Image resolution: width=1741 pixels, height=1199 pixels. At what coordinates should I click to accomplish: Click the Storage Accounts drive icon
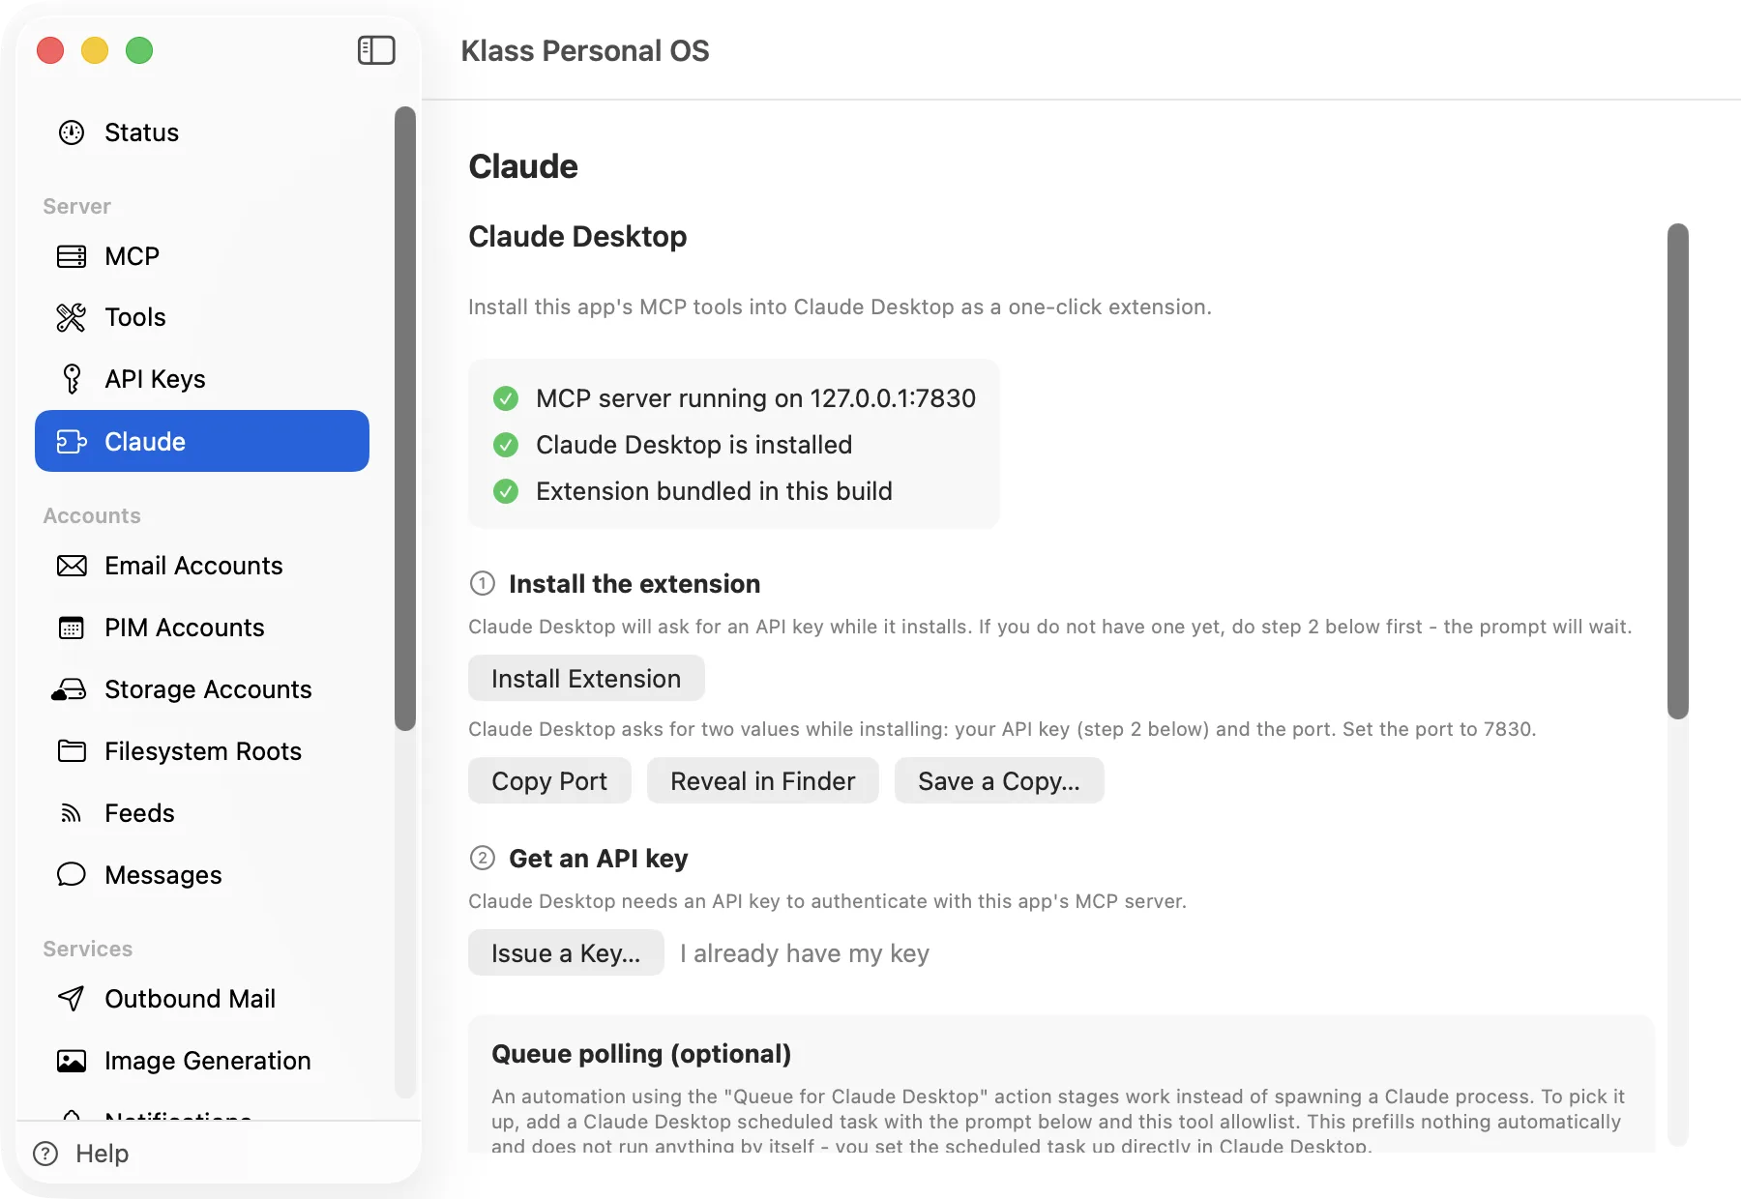pyautogui.click(x=69, y=689)
